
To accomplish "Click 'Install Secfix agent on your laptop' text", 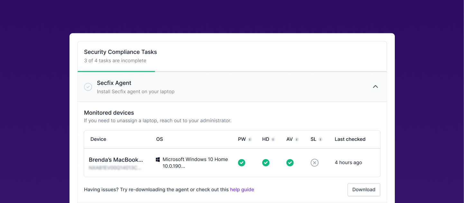I will (x=135, y=92).
